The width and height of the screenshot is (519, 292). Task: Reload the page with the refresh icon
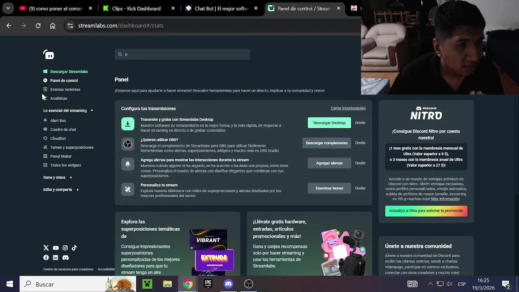38,26
